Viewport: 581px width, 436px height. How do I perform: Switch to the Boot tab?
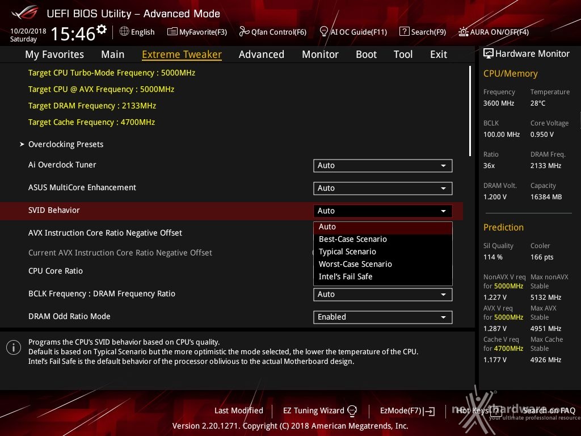(366, 54)
